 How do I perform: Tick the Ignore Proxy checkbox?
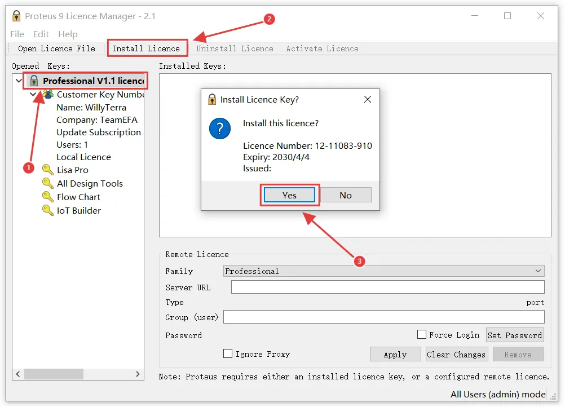click(x=228, y=353)
